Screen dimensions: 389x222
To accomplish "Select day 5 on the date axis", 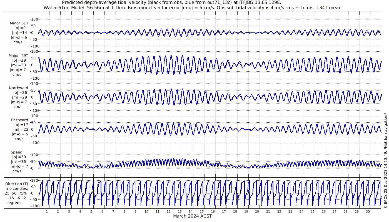I will point(91,211).
